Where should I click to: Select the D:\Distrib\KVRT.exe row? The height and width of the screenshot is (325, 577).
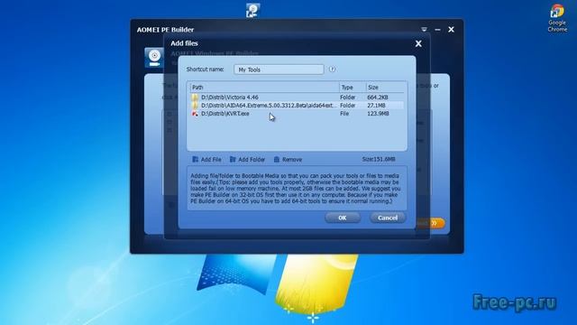click(x=297, y=114)
